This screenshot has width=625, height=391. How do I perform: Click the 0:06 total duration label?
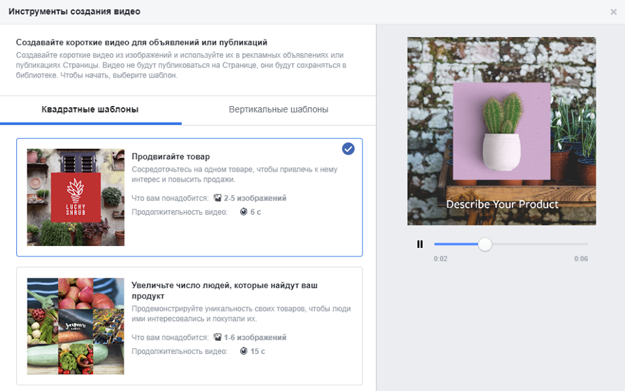click(x=581, y=259)
